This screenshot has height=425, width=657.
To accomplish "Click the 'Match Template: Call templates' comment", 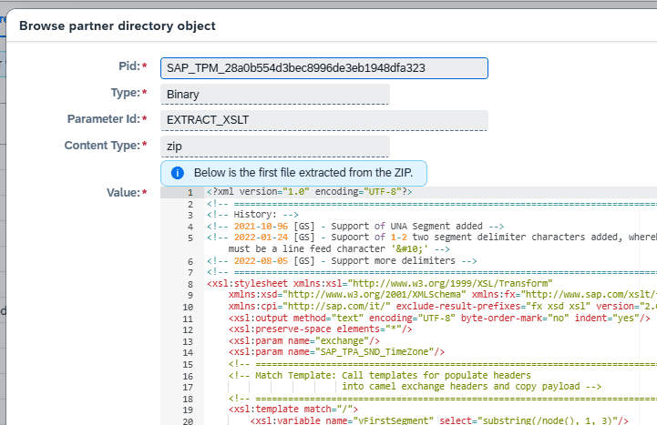I will click(x=380, y=375).
